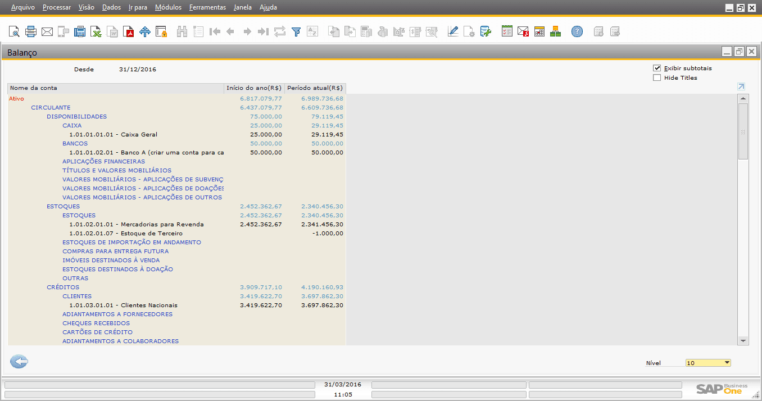762x401 pixels.
Task: Open the Ir para menu
Action: pyautogui.click(x=138, y=7)
